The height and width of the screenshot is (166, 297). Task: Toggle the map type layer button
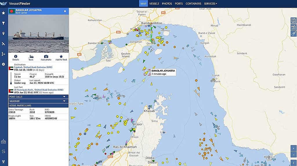click(294, 21)
